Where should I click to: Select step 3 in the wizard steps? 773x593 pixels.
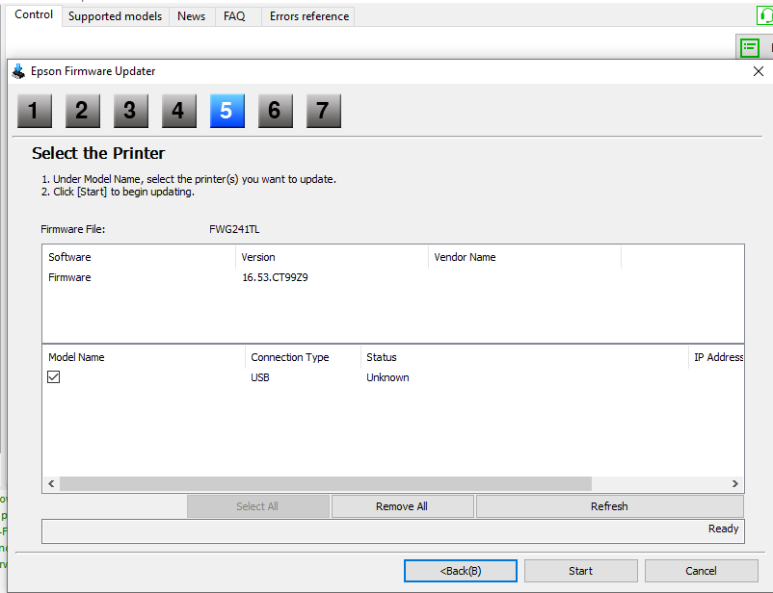point(131,111)
